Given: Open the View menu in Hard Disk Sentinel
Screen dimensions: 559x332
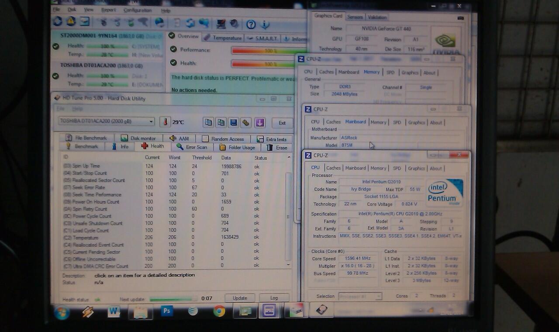Looking at the screenshot, I should point(89,10).
